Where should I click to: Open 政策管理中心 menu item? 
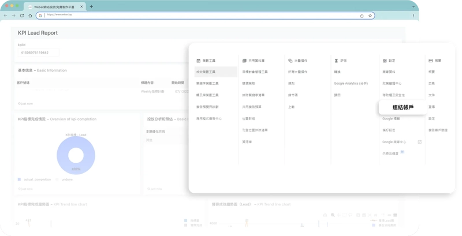[x=392, y=83]
